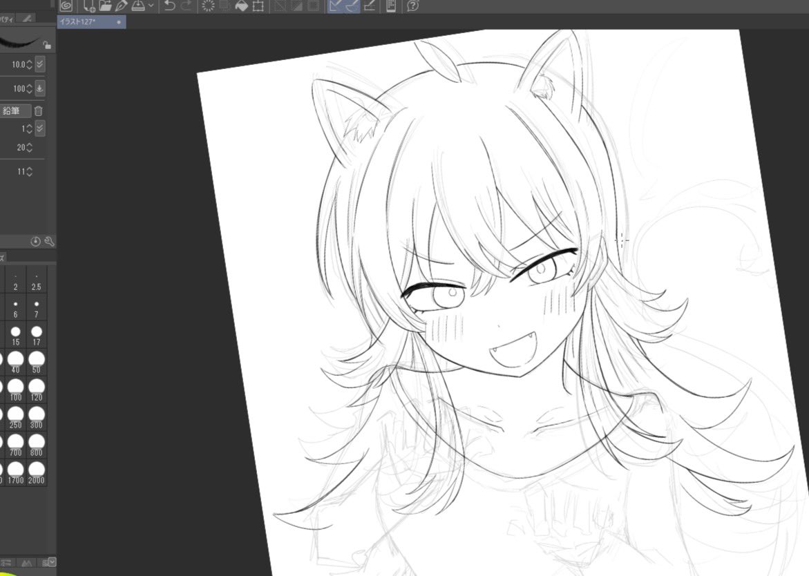Viewport: 809px width, 576px height.
Task: Toggle brush size dynamics button beside 10.0
Action: pos(40,64)
